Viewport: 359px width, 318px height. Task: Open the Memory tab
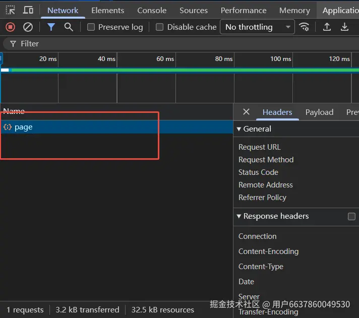coord(294,11)
